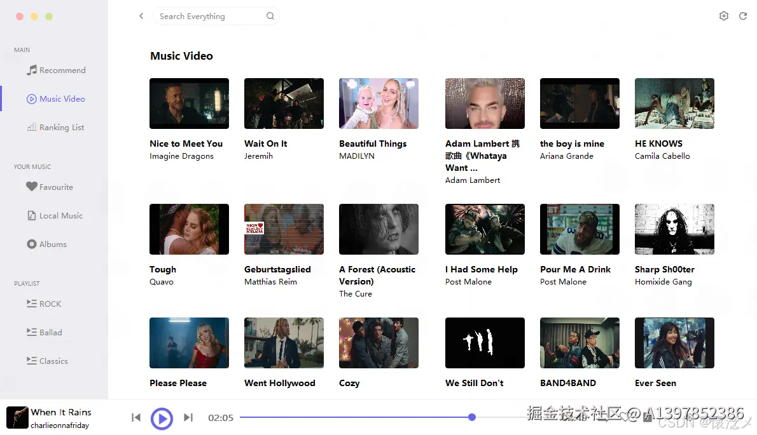Click the Imagine Dragons artist name
The height and width of the screenshot is (435, 757).
tap(181, 156)
